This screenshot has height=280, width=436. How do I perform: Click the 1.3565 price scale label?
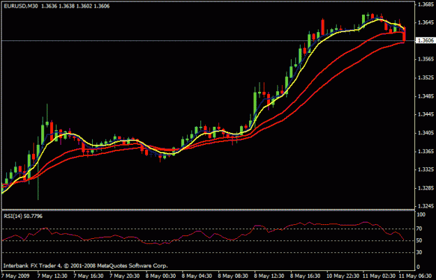click(x=426, y=59)
